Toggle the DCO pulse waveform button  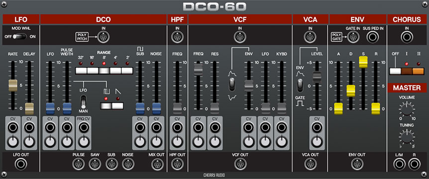[x=106, y=106]
